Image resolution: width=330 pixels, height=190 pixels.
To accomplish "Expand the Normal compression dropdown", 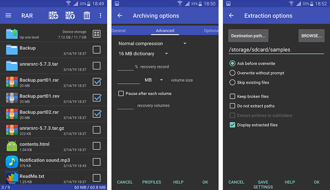I will coord(152,43).
